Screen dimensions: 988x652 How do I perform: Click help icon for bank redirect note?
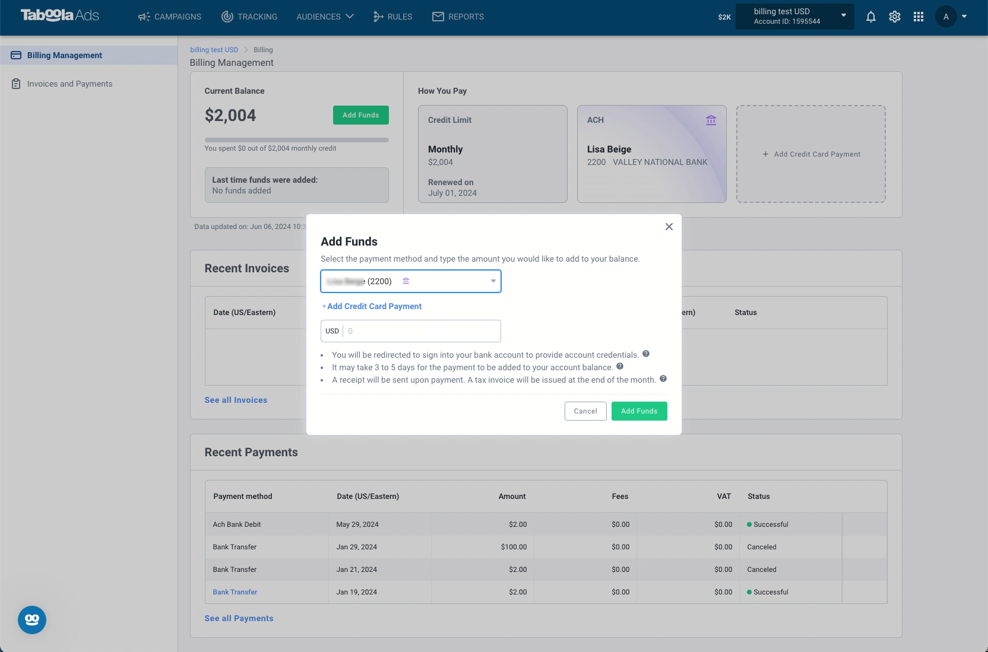pos(646,354)
